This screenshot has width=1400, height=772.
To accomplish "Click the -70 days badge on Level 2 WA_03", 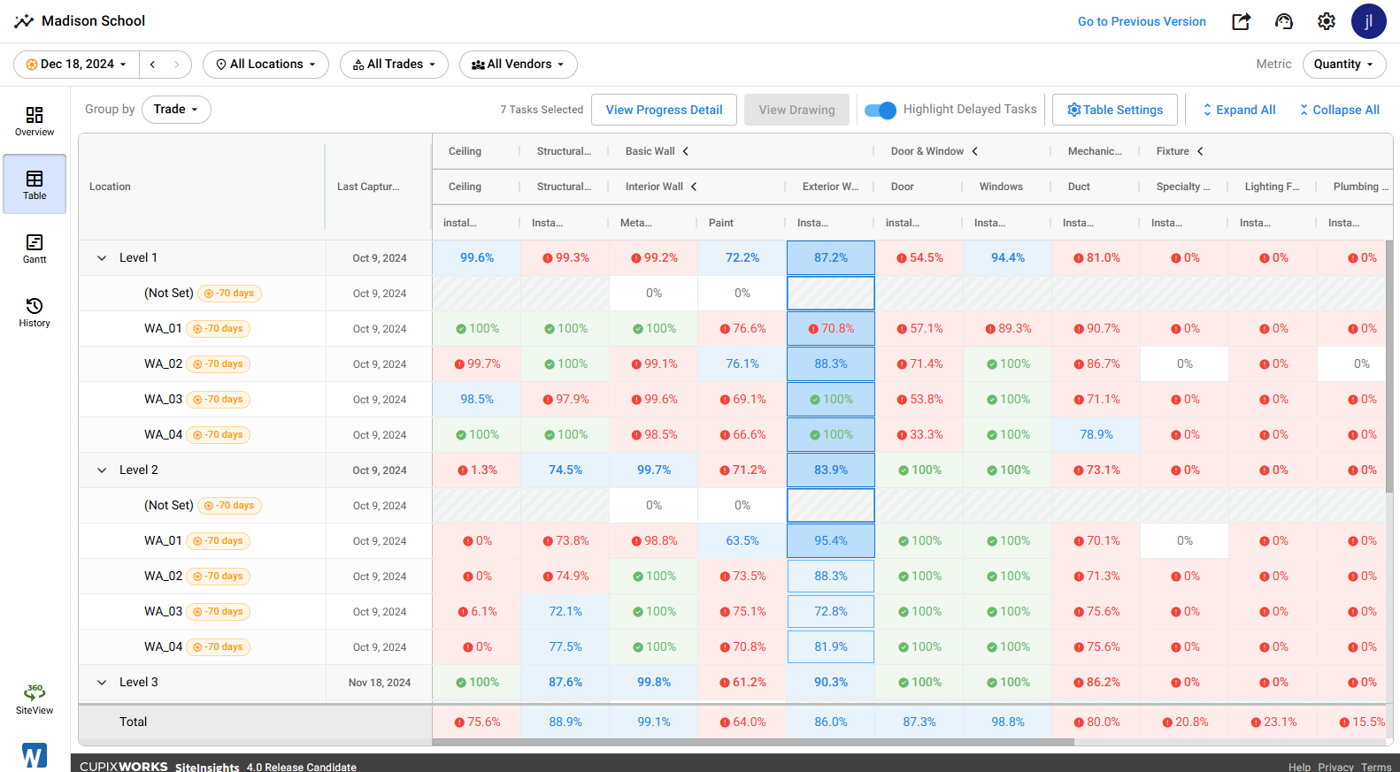I will 218,612.
